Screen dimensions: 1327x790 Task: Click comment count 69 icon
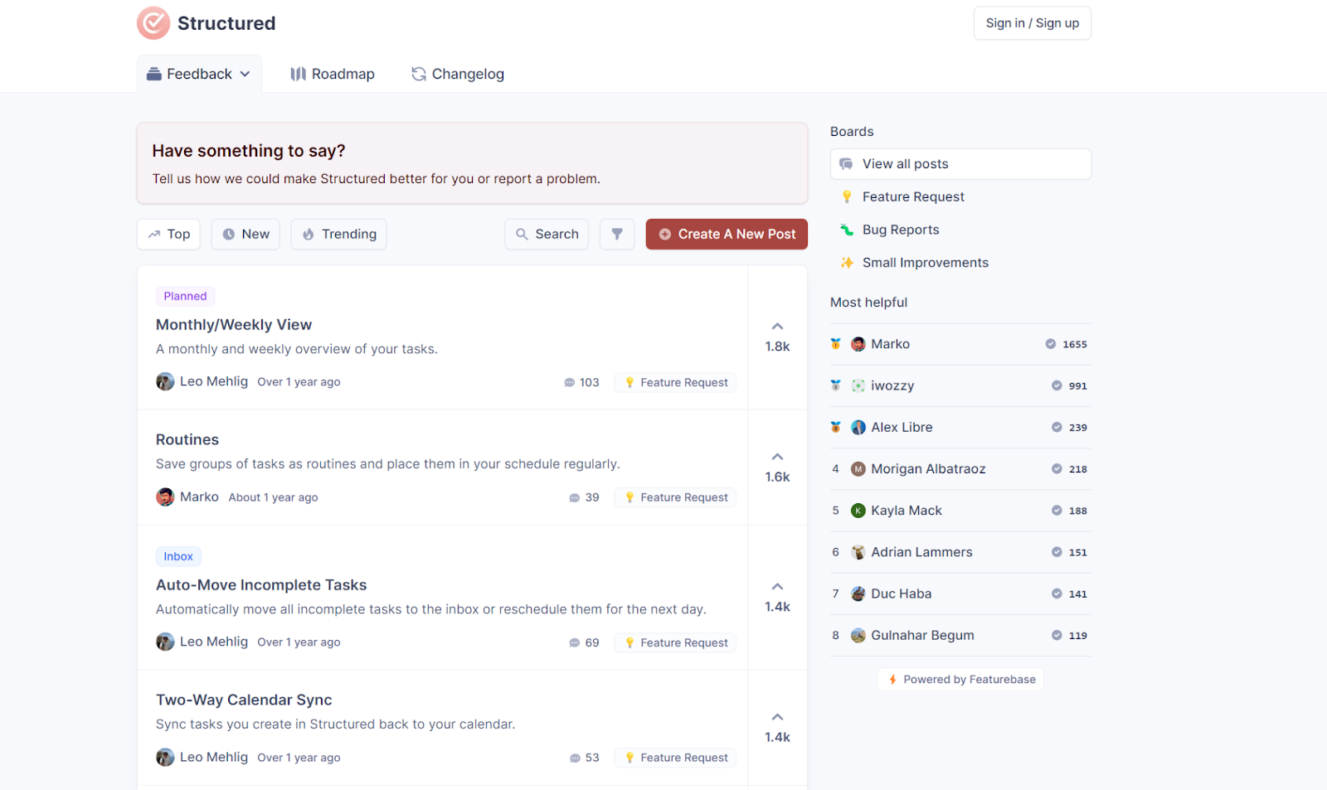pos(574,643)
